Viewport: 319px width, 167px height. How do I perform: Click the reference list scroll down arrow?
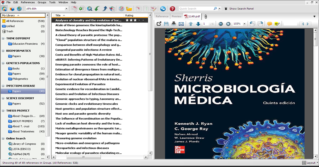(150, 153)
